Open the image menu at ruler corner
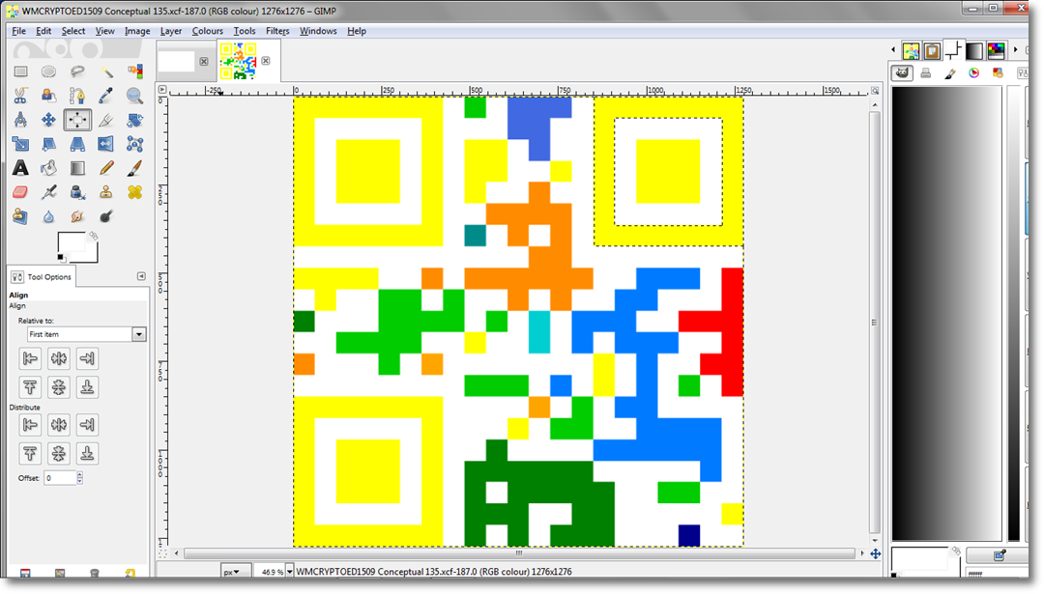Screen dimensions: 1044x594 click(x=162, y=90)
